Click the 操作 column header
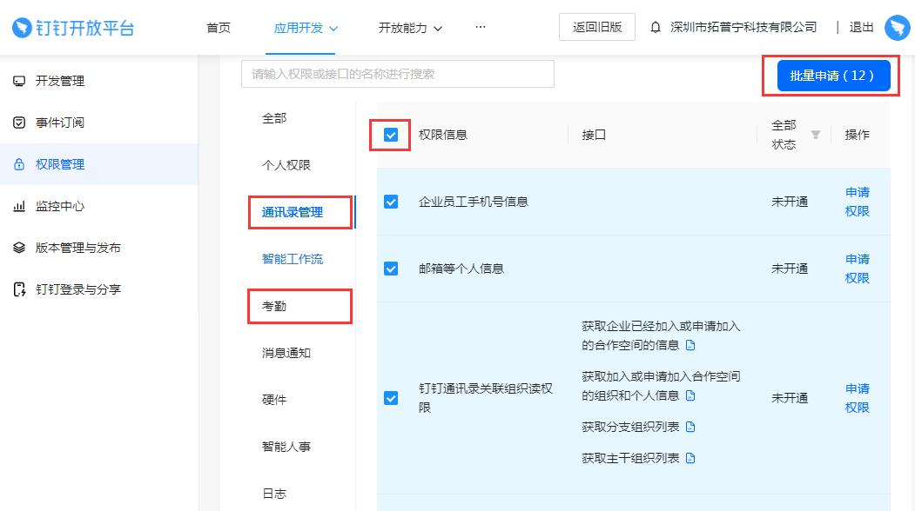Viewport: 915px width, 511px height. [858, 136]
